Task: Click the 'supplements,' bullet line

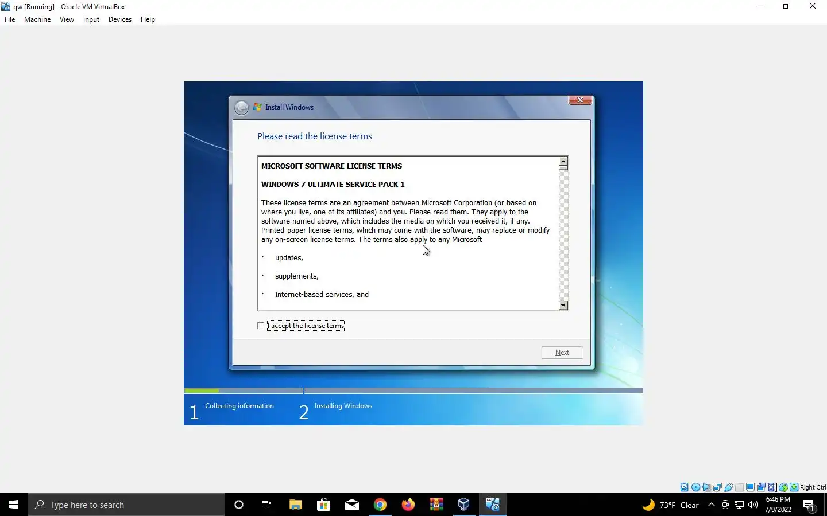Action: coord(296,276)
